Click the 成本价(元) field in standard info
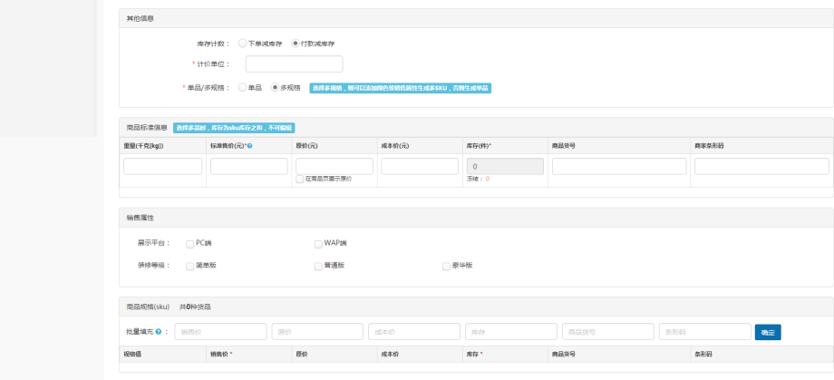The image size is (834, 380). pos(419,167)
